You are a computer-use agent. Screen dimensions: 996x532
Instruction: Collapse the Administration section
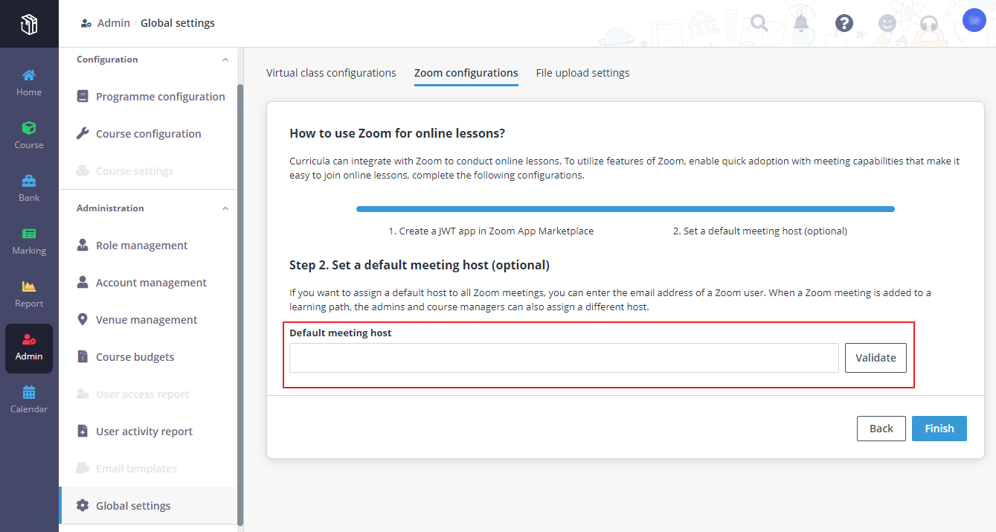click(225, 208)
